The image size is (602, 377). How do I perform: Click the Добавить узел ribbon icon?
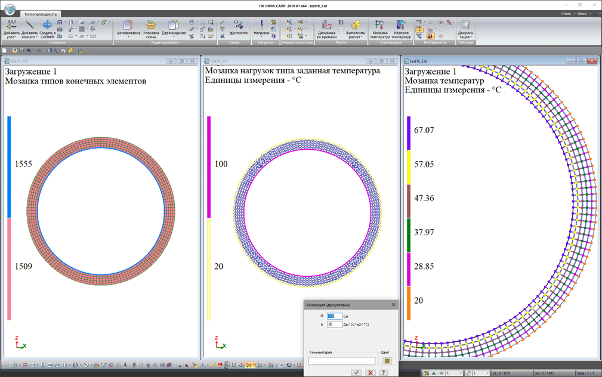pos(11,27)
